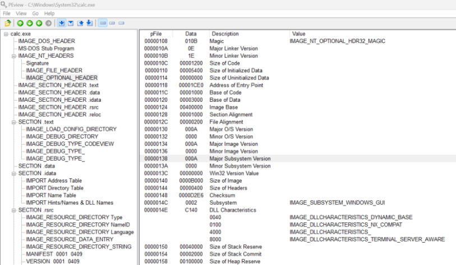Click the green up arrow navigation icon
This screenshot has height=265, width=456.
(x=20, y=23)
